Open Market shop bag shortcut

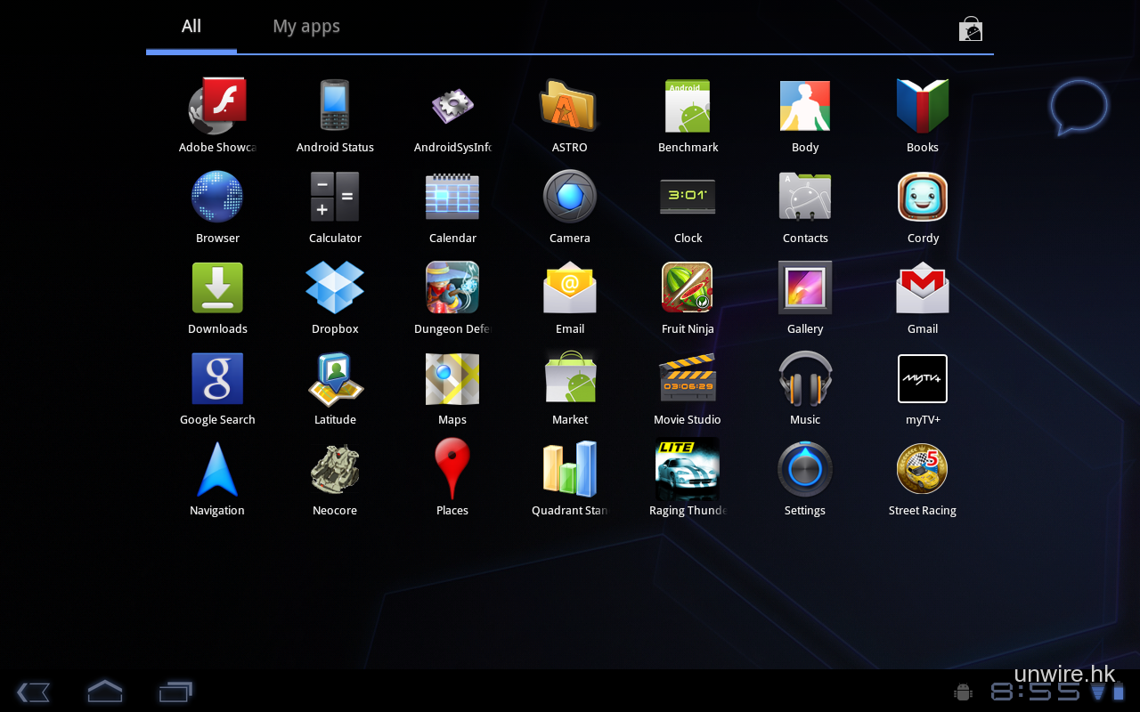point(970,29)
